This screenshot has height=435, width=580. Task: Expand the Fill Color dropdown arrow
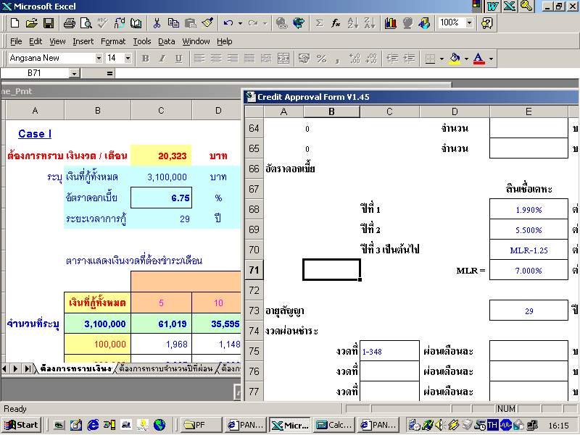(x=466, y=59)
